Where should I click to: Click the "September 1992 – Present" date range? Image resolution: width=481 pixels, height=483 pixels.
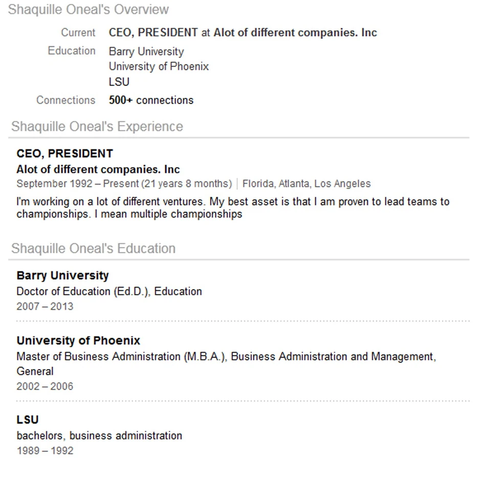tap(77, 184)
